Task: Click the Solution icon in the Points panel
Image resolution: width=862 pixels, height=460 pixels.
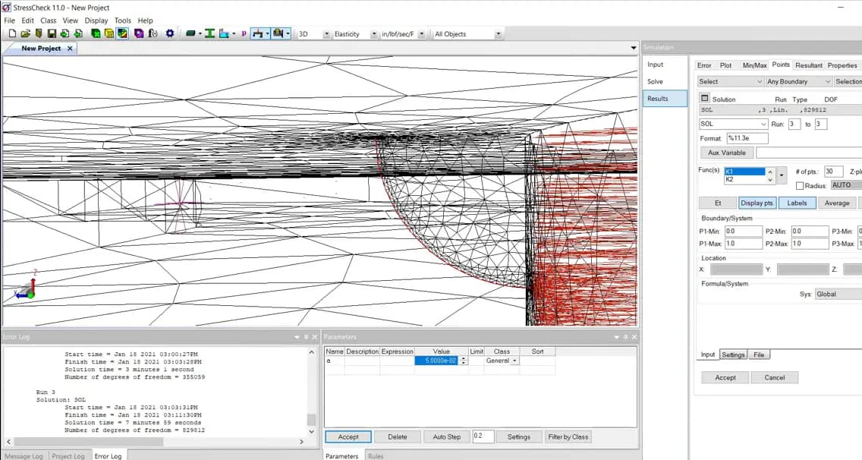Action: tap(704, 98)
